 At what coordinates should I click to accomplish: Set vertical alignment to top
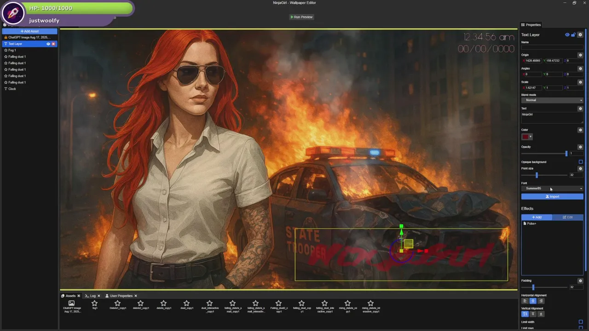533,314
